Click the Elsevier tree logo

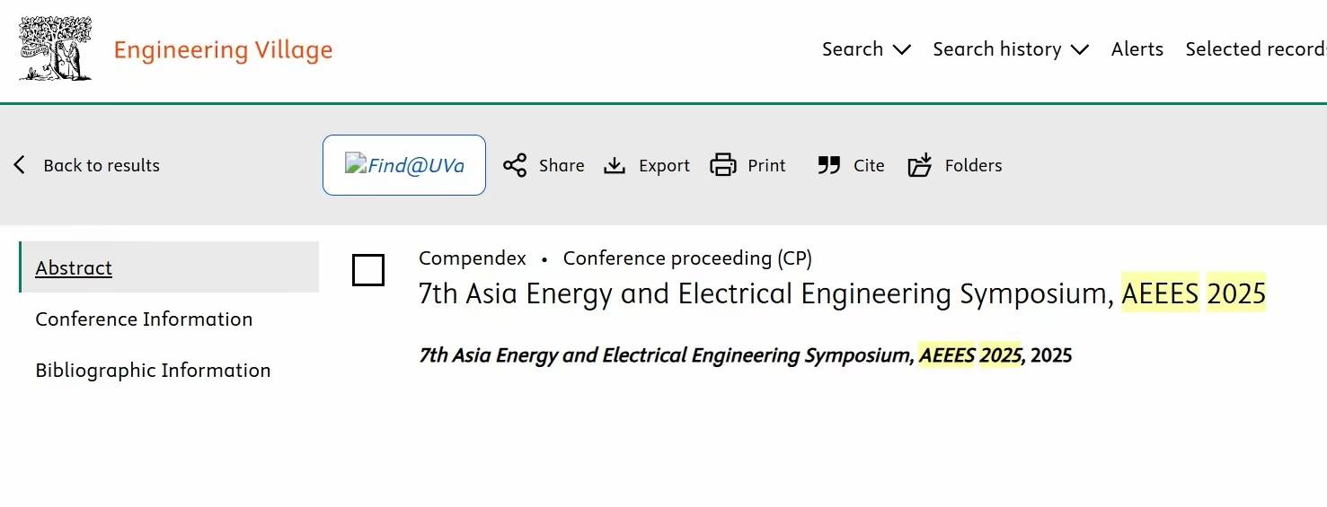(56, 48)
